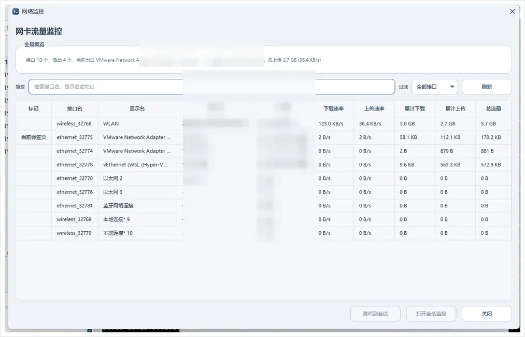Open the 全部接口 filter dropdown
Viewport: 525px width, 337px height.
pos(435,87)
